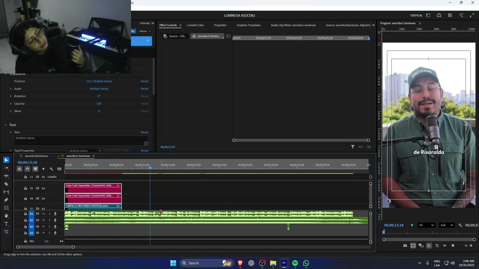Toggle visibility eye of track V9
This screenshot has width=479, height=269.
pos(43,188)
